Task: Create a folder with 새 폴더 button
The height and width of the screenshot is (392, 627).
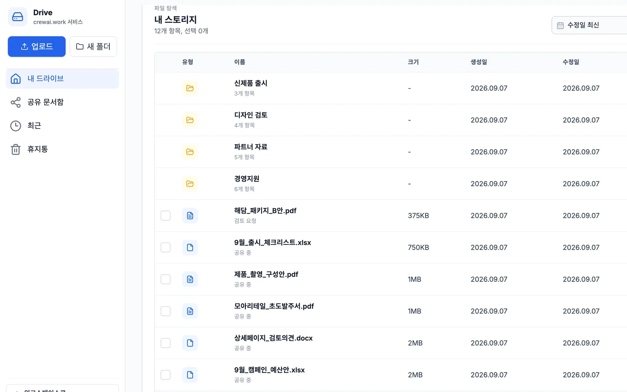Action: (x=93, y=47)
